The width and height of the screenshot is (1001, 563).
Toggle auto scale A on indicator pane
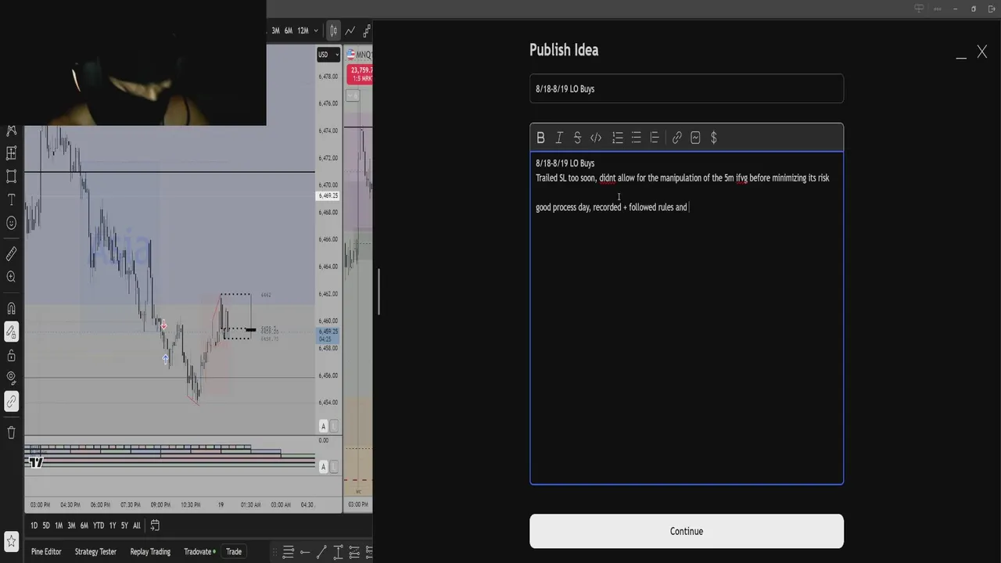coord(324,467)
